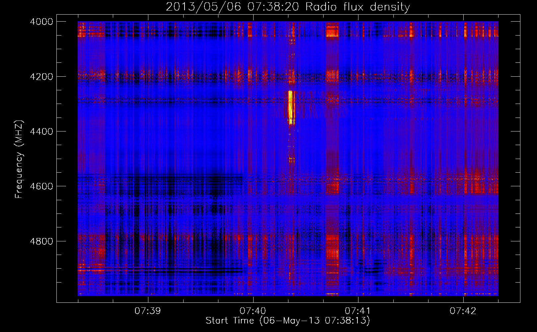The height and width of the screenshot is (332, 537).
Task: Click the 'Start Time (06-May-13 07:38:13)' label
Action: pos(288,321)
